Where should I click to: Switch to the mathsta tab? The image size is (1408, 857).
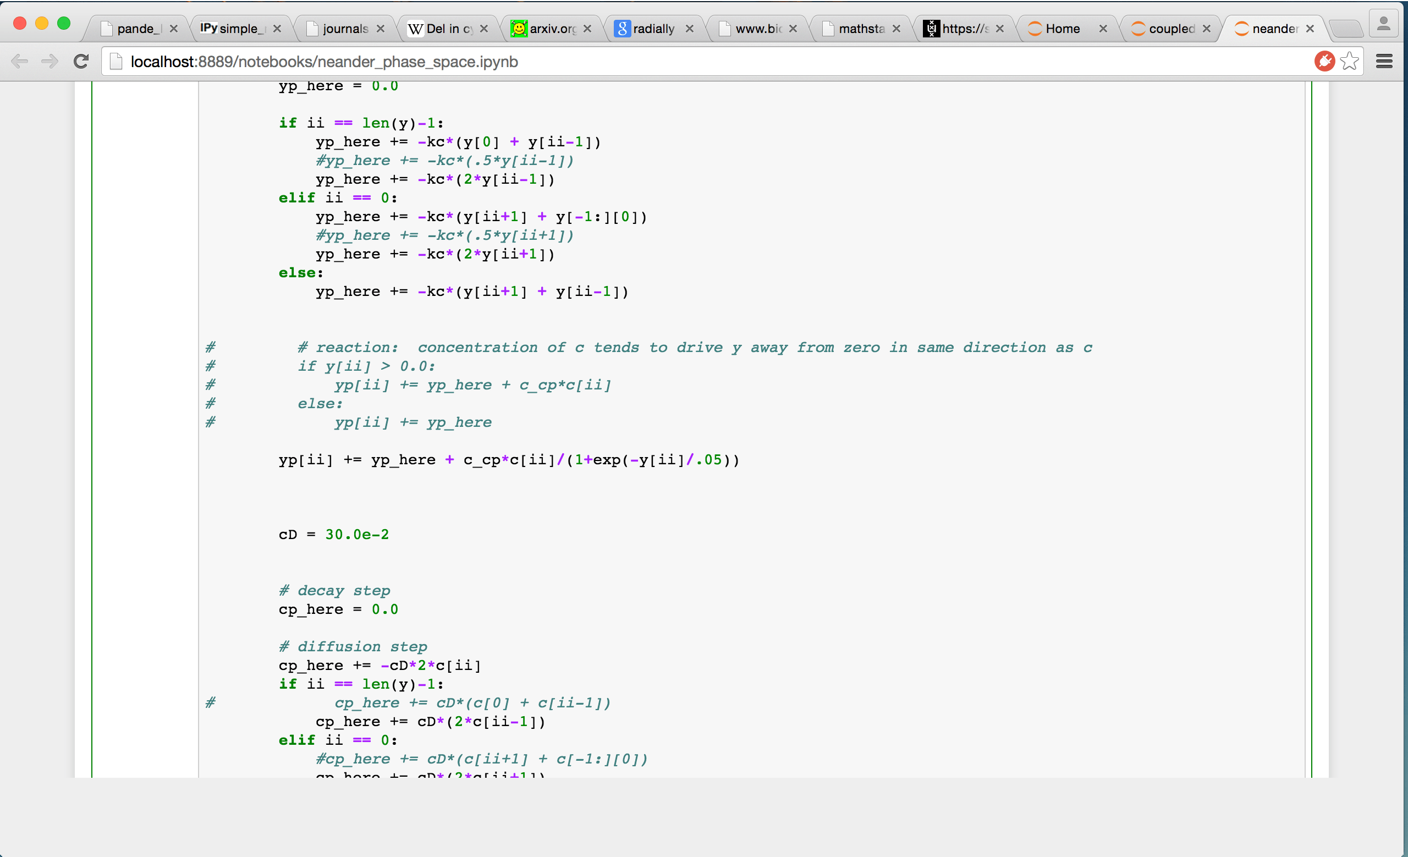coord(862,28)
